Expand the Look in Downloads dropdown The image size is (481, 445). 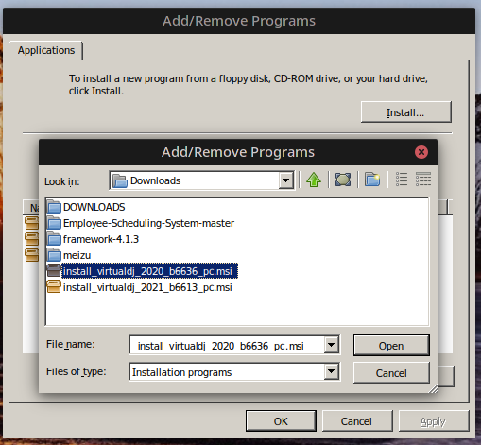[x=286, y=180]
